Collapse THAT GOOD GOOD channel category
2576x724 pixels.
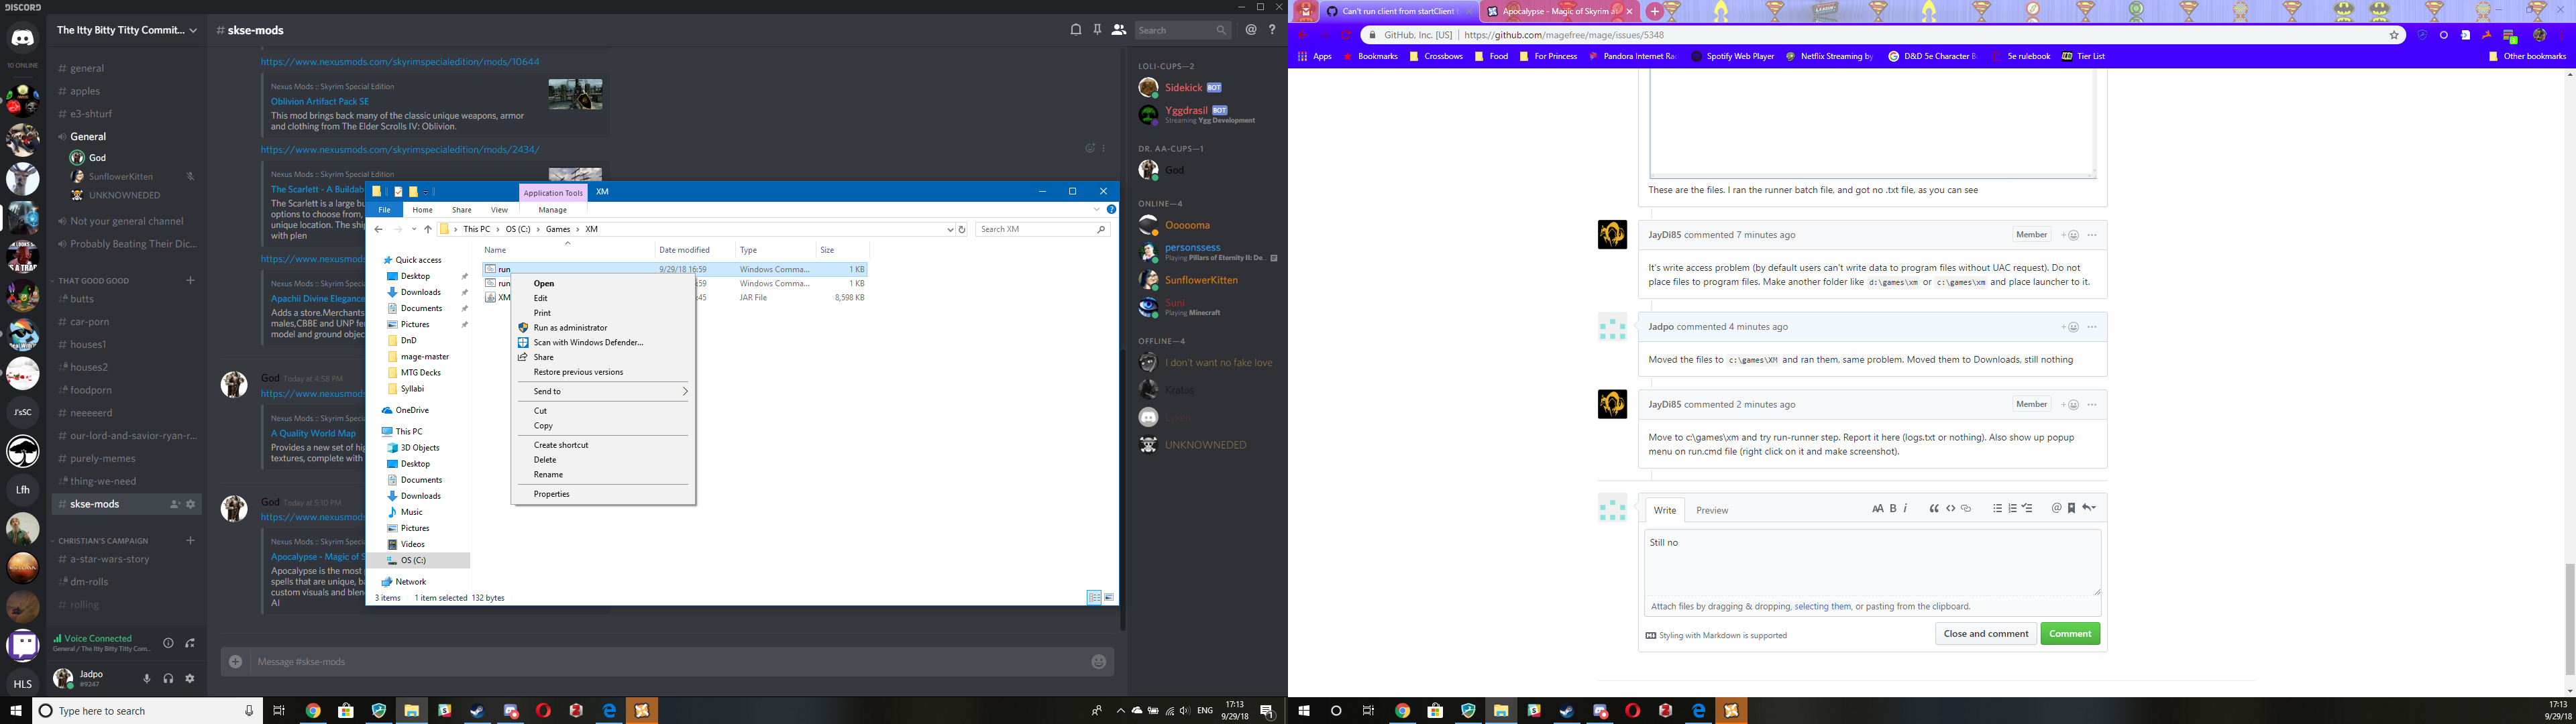(93, 281)
